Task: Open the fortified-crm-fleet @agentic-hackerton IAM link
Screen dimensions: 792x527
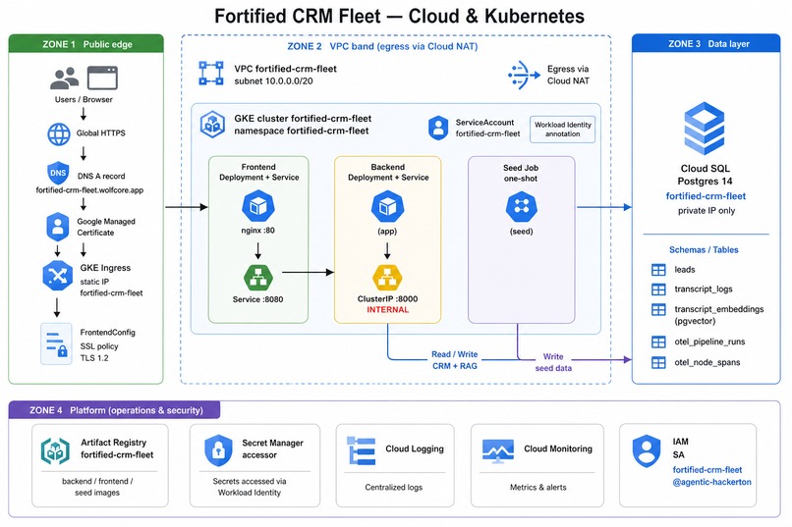Action: (711, 476)
